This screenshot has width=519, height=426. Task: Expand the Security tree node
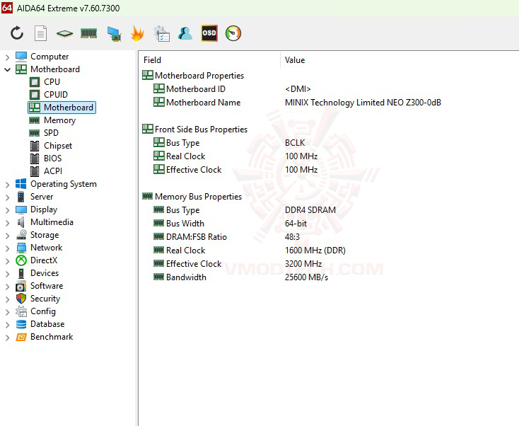[7, 299]
